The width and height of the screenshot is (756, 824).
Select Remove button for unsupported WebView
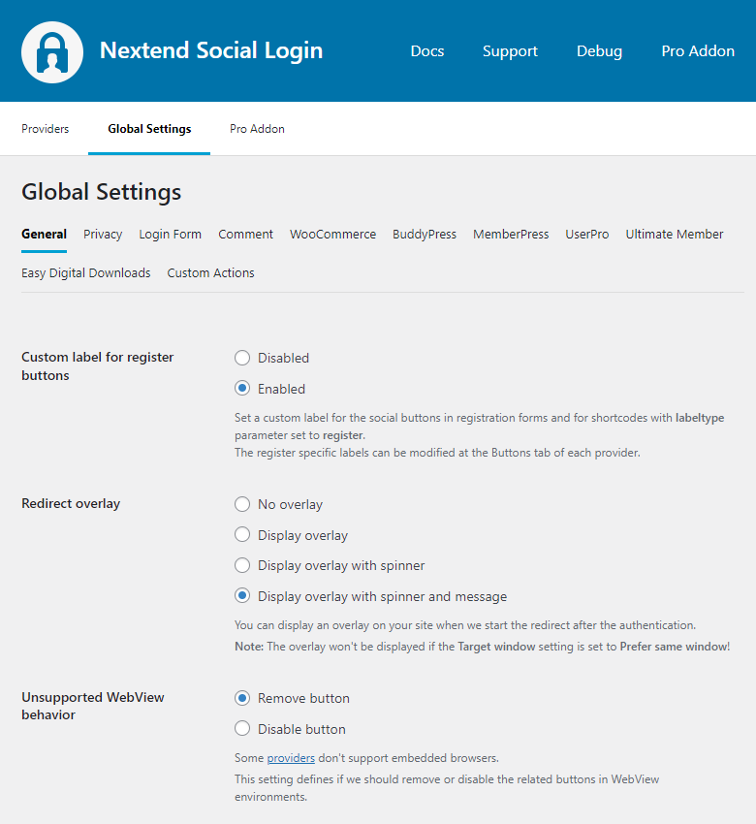pos(242,698)
